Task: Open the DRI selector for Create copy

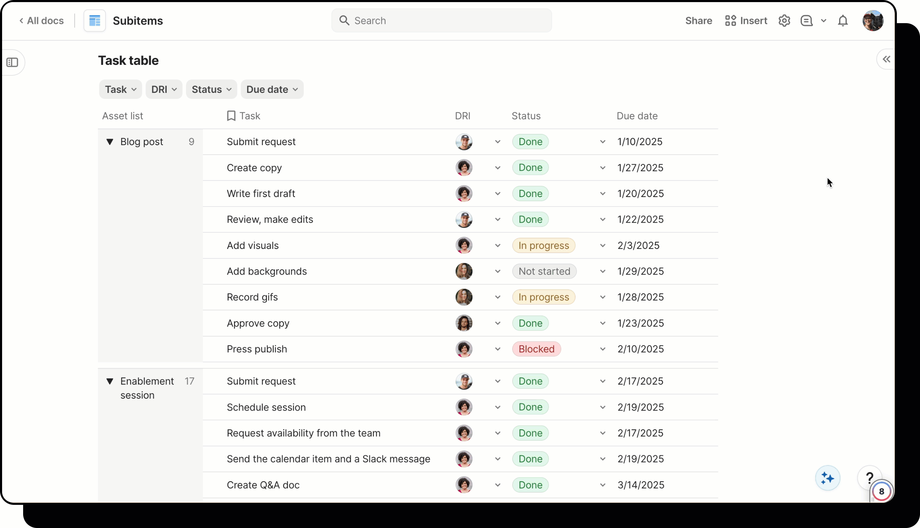Action: click(497, 168)
